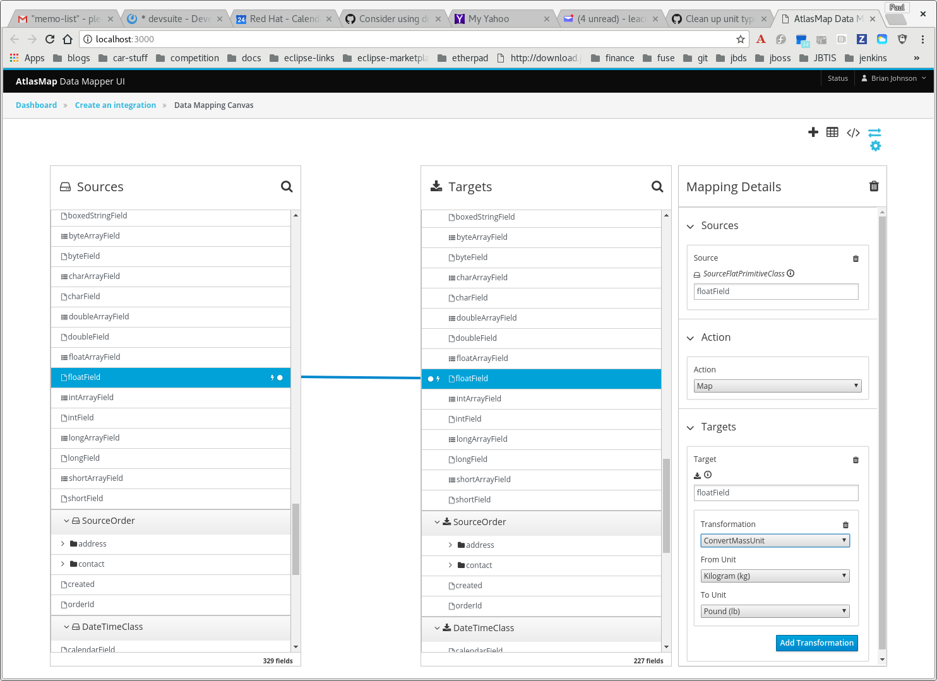Open the mapping table view icon

[832, 132]
